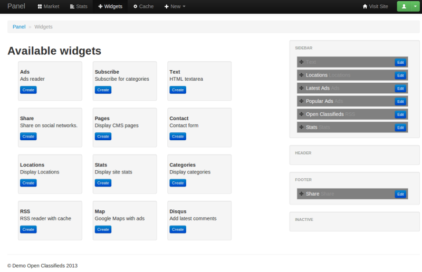The image size is (422, 272).
Task: Edit the Latest Ads sidebar widget
Action: click(400, 89)
